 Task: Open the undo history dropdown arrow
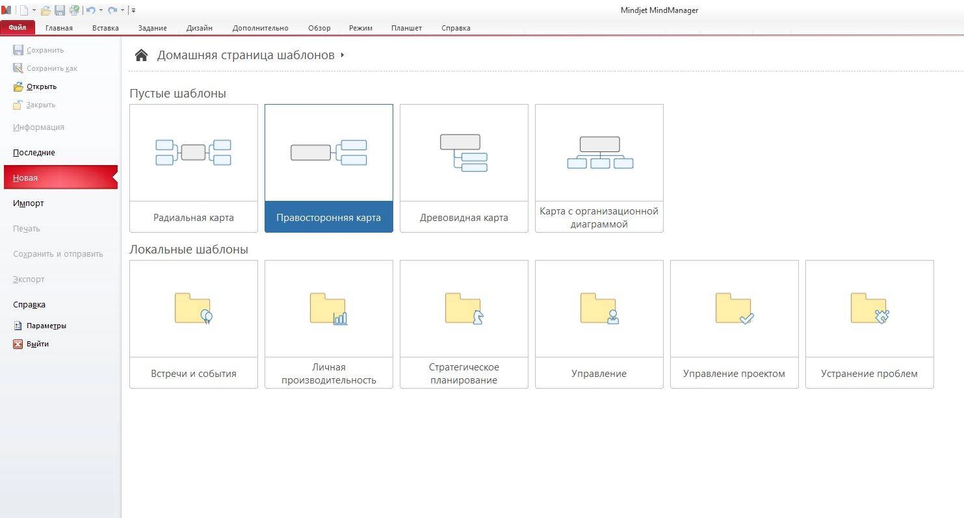click(101, 10)
